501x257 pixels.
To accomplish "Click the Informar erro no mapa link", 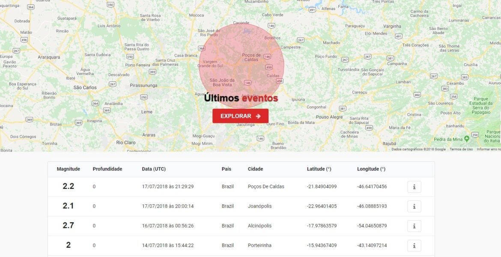I will tap(489, 149).
